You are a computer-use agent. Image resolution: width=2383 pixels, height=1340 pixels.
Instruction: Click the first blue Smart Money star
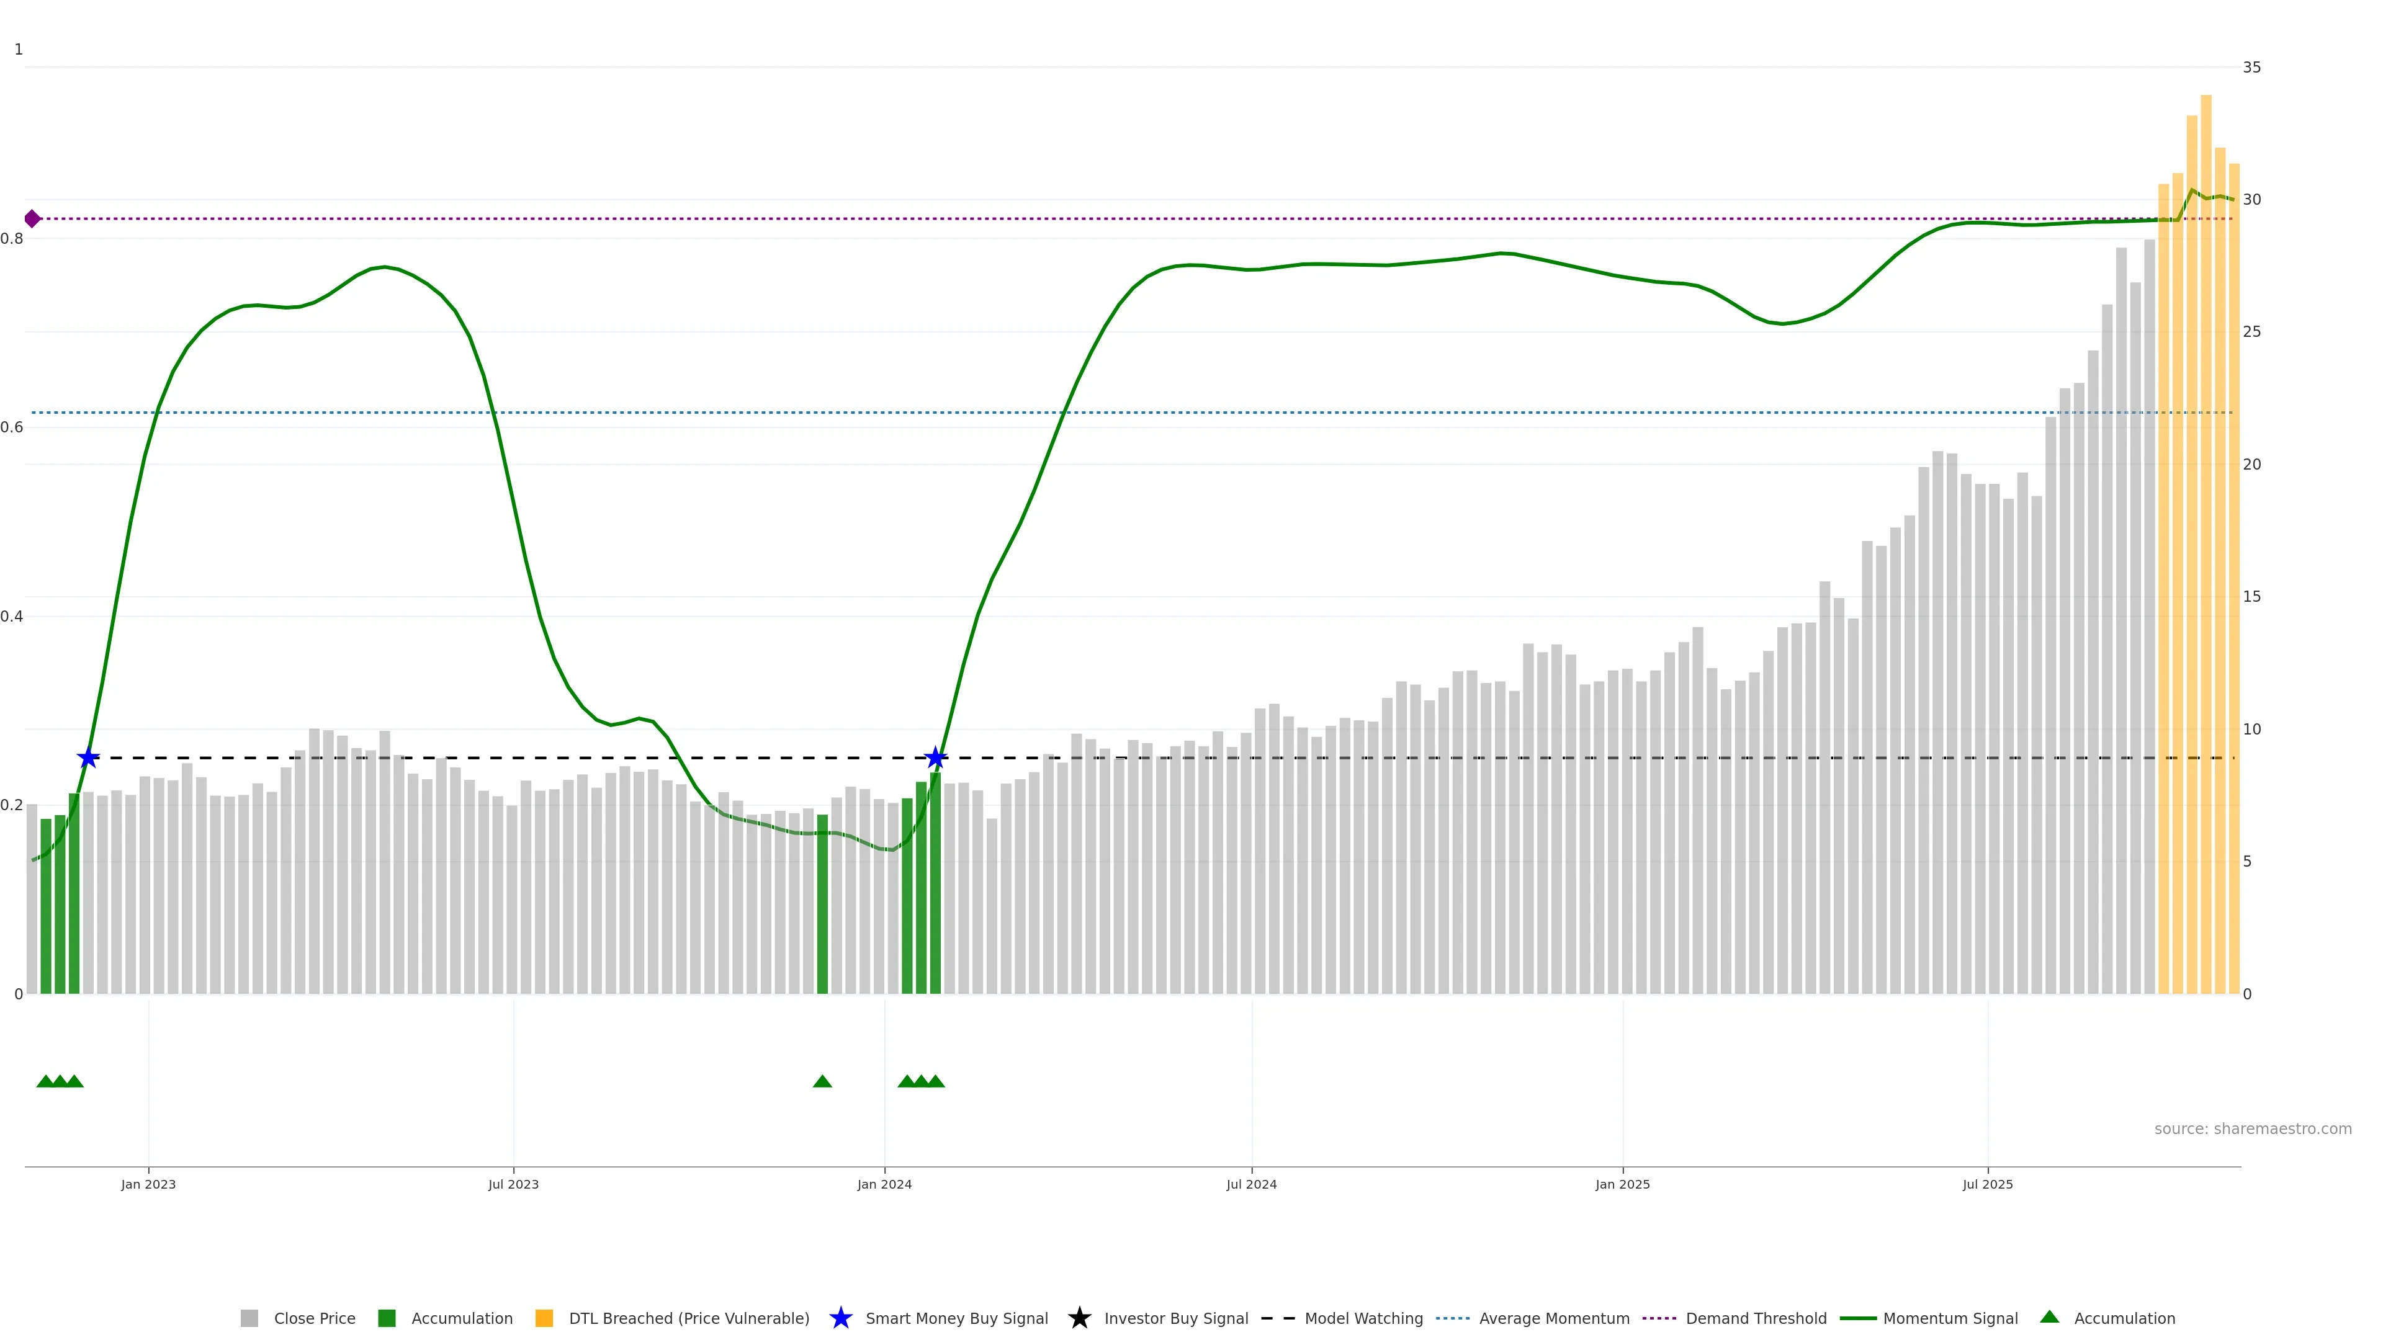pyautogui.click(x=88, y=758)
